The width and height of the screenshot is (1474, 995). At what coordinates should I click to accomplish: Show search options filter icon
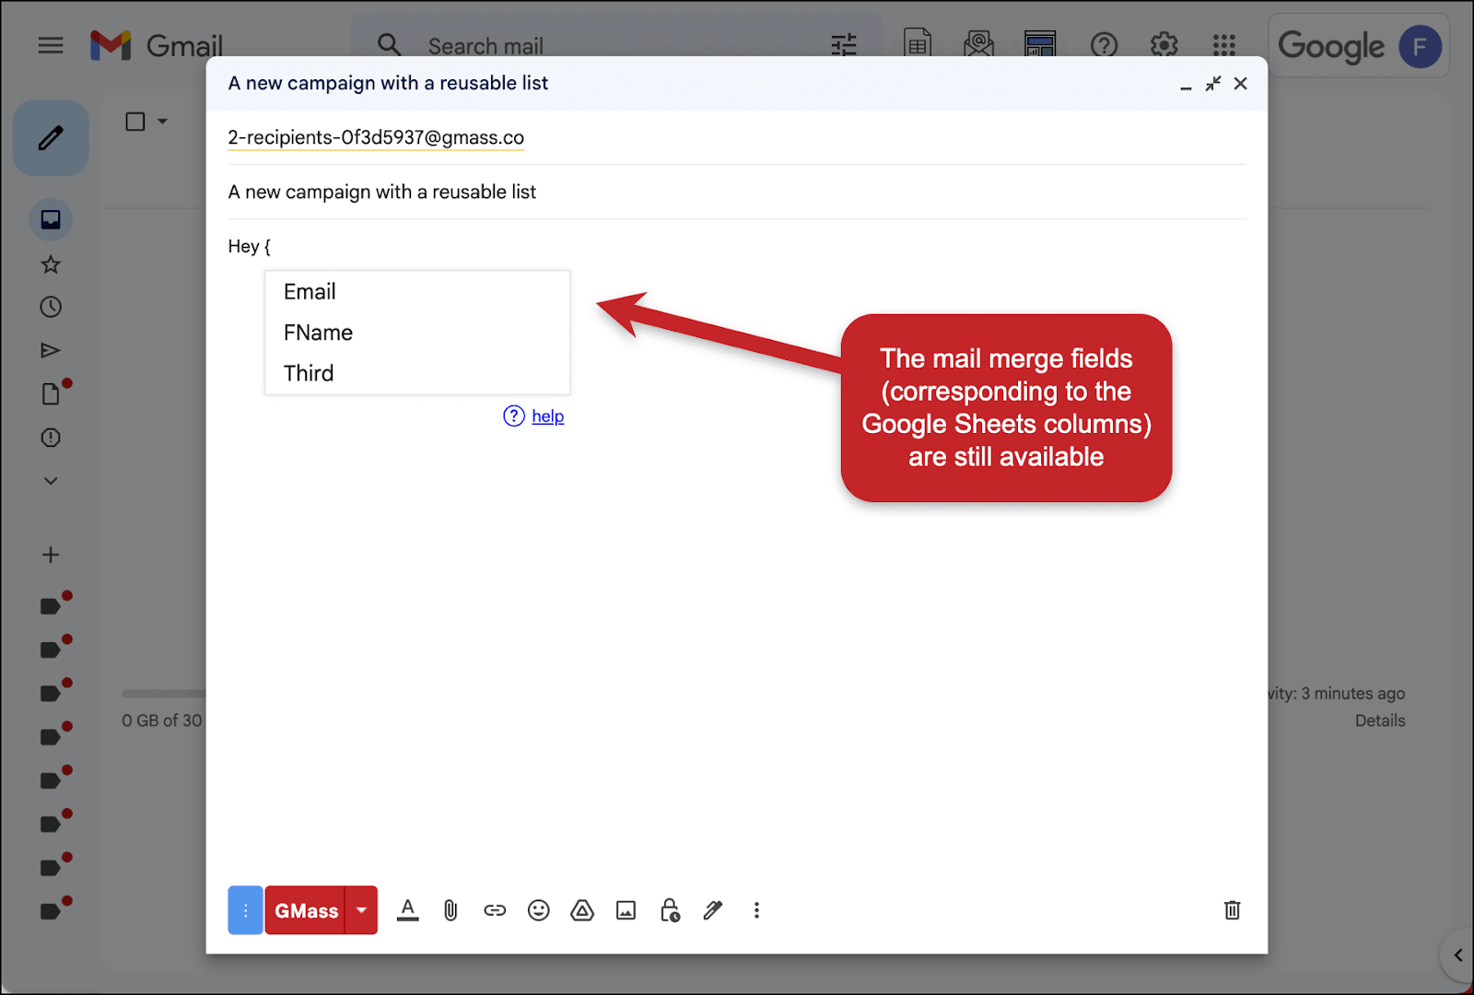(x=844, y=45)
